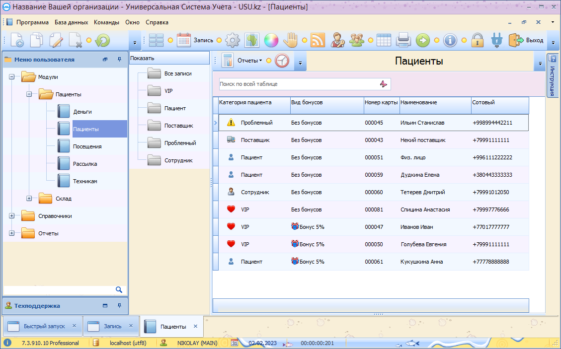The height and width of the screenshot is (349, 561).
Task: Collapse the Модули tree node
Action: tap(11, 77)
